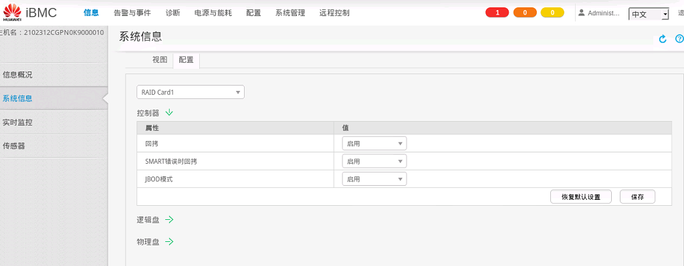The width and height of the screenshot is (684, 266).
Task: Go to 信息概况 in the sidebar
Action: [x=53, y=75]
